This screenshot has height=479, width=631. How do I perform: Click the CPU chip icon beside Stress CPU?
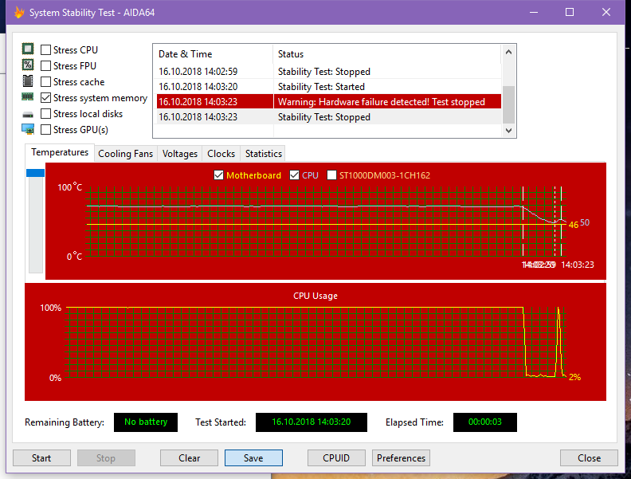point(28,49)
